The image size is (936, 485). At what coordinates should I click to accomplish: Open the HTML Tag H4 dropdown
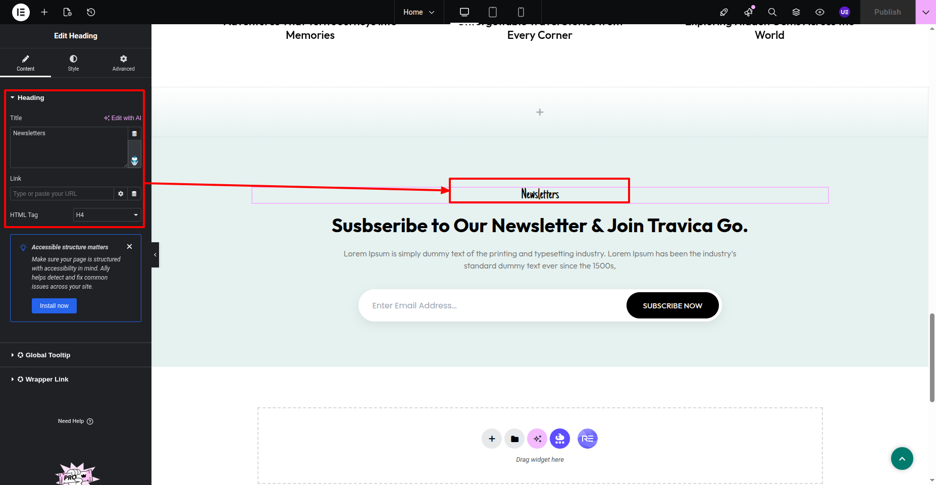[107, 215]
